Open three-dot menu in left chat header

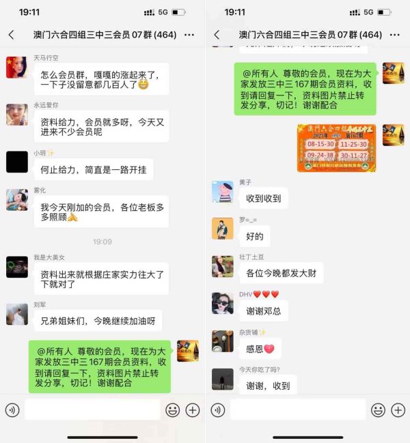pyautogui.click(x=189, y=35)
